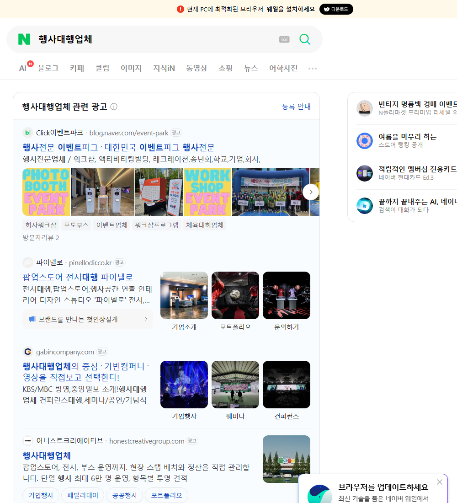Click the ad info icon beside 관련 광고

click(114, 107)
